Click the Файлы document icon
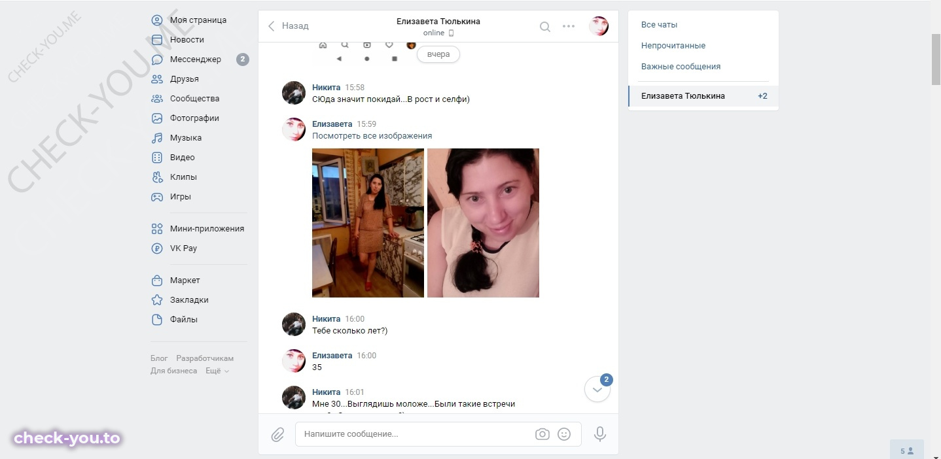 (157, 320)
